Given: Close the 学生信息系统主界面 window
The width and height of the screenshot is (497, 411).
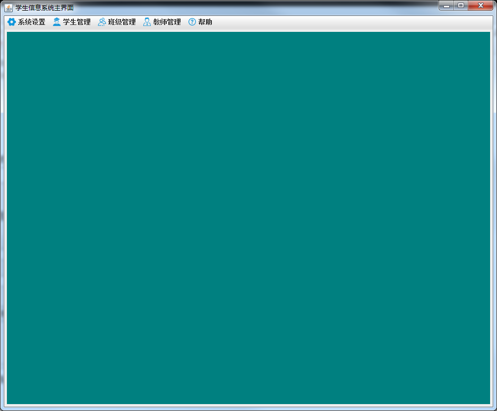Looking at the screenshot, I should click(x=481, y=5).
